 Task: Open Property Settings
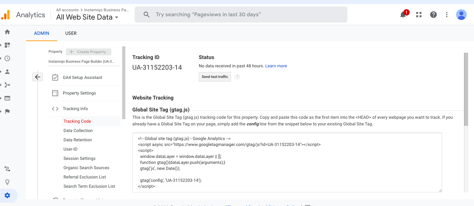79,93
